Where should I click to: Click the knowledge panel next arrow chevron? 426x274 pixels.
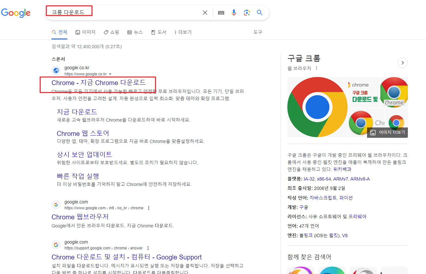pyautogui.click(x=402, y=63)
